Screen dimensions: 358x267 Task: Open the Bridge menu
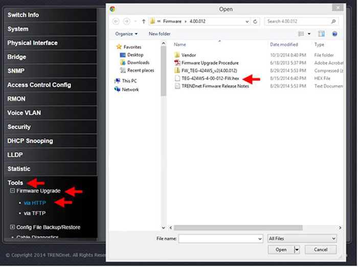pyautogui.click(x=51, y=57)
